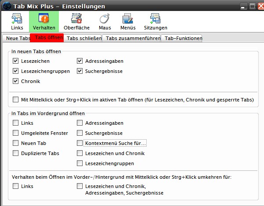Screen dimensions: 264x206
Task: Minimize the Einstellungen window
Action: point(243,6)
